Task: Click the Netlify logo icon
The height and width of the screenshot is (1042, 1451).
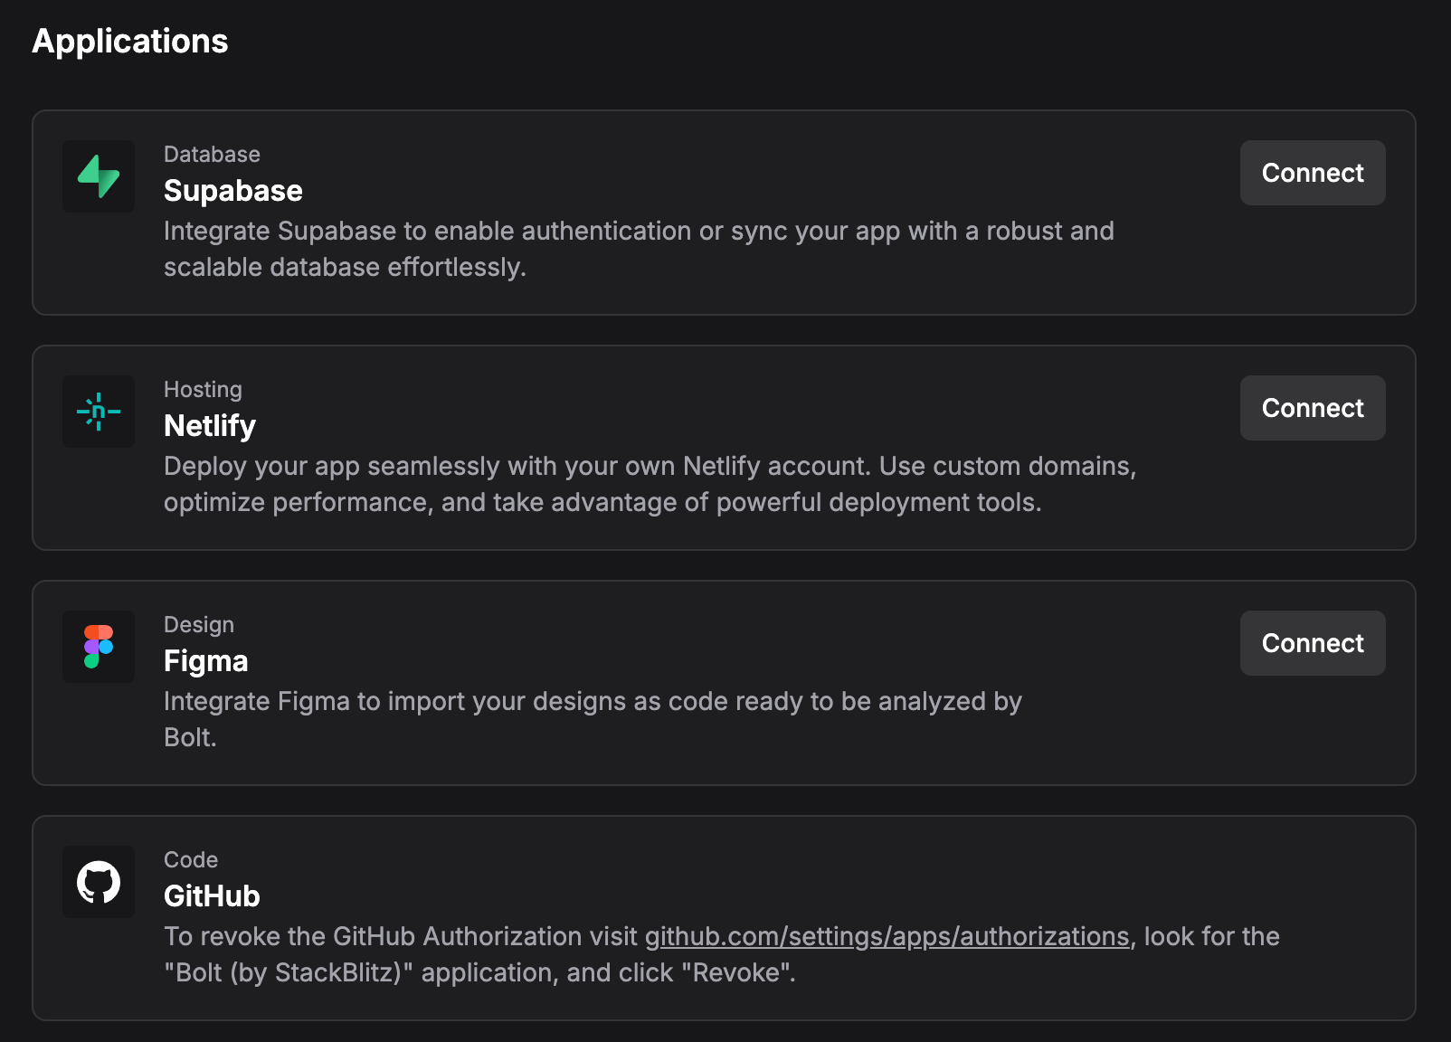Action: [x=99, y=412]
